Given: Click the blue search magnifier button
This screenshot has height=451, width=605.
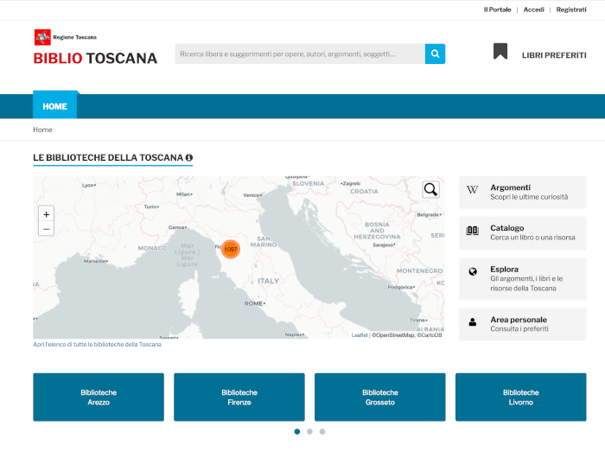Looking at the screenshot, I should click(x=435, y=54).
